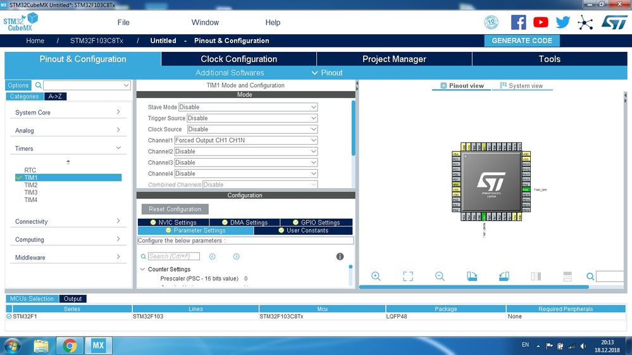Select the STM32F1 radio in MCU list

[x=9, y=316]
